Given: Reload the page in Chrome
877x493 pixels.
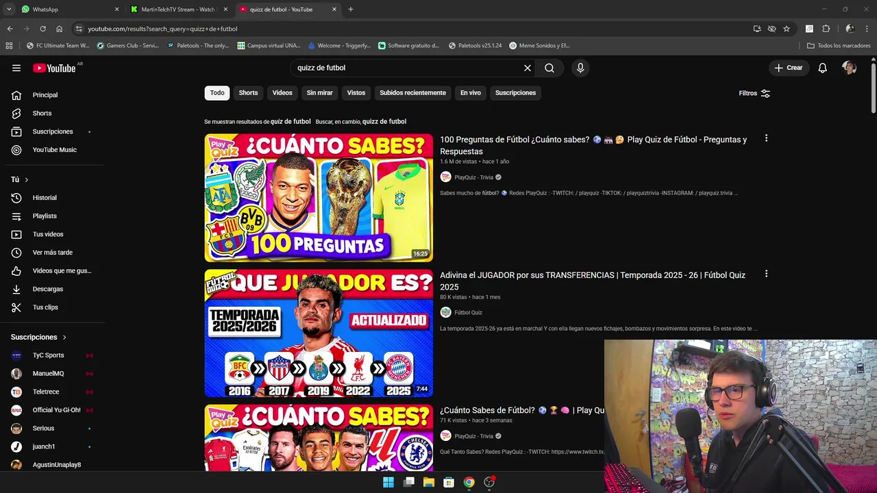Looking at the screenshot, I should [42, 29].
